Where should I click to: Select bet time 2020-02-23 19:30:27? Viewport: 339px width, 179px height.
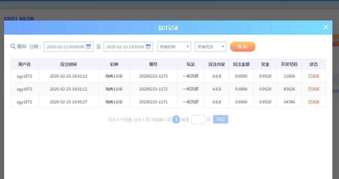[68, 102]
